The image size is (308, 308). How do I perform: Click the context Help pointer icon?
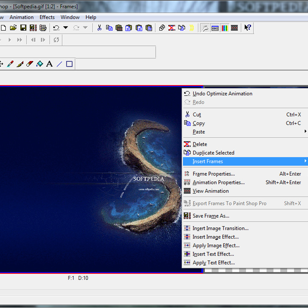point(248,28)
